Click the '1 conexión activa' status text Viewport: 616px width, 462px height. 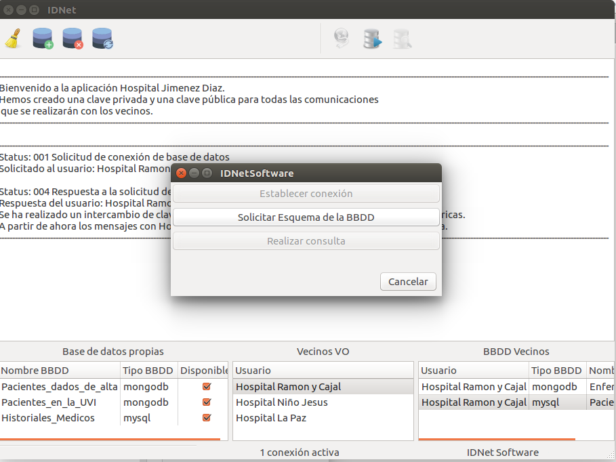[300, 453]
